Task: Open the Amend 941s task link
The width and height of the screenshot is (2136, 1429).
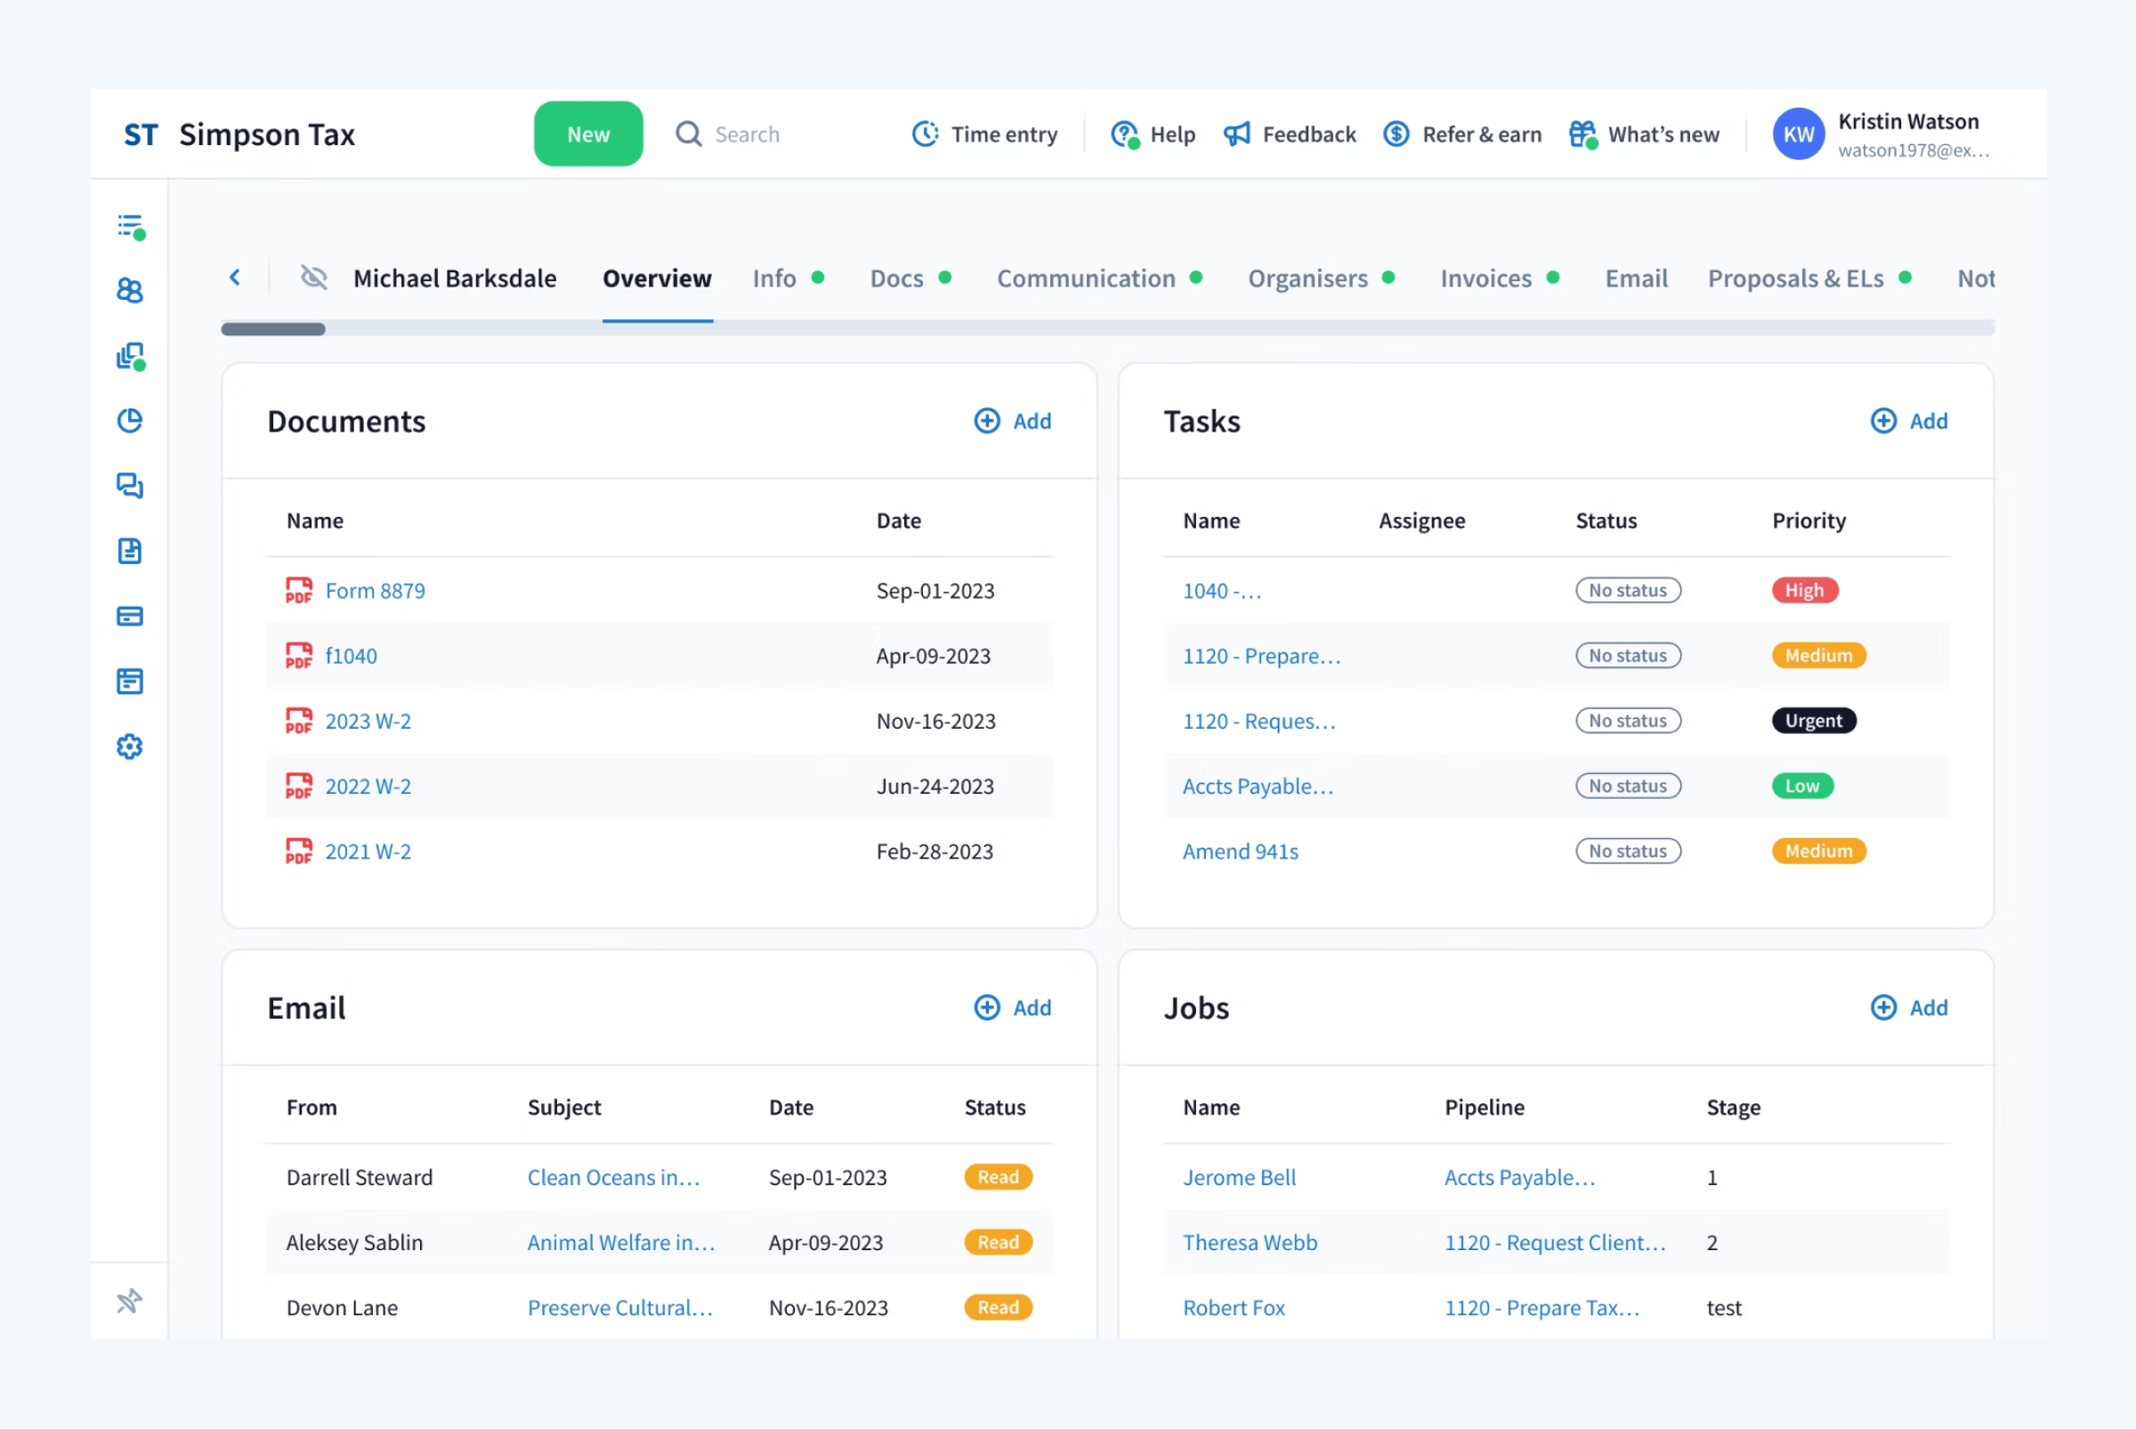Action: pyautogui.click(x=1240, y=852)
